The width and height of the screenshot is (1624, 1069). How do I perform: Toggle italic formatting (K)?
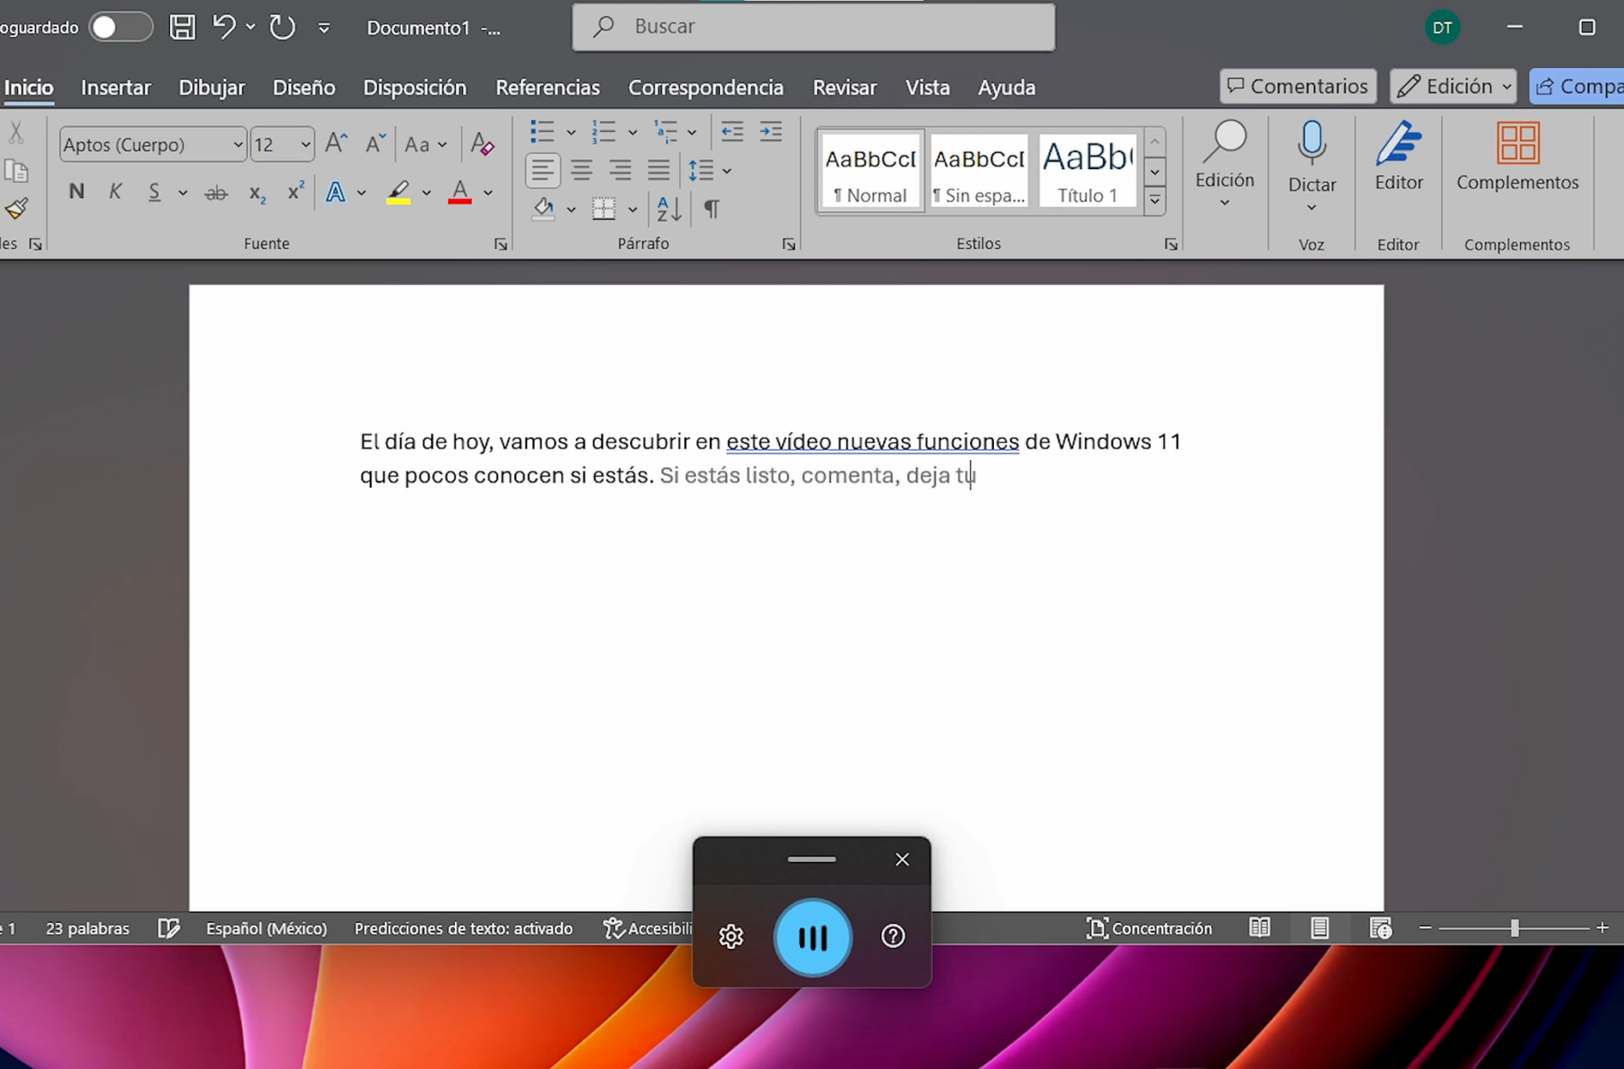click(116, 192)
